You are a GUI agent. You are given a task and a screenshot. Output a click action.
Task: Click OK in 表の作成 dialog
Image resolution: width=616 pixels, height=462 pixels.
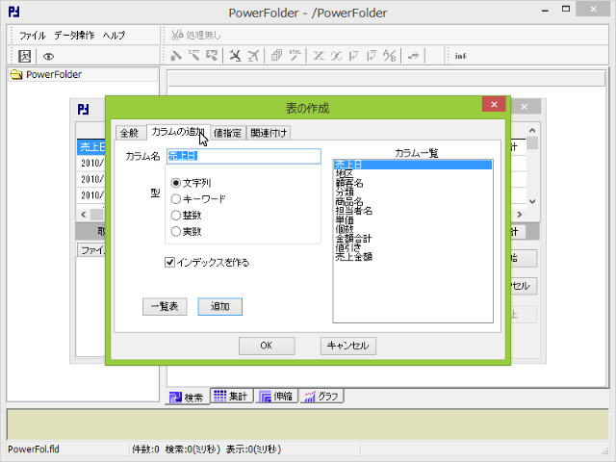[267, 346]
